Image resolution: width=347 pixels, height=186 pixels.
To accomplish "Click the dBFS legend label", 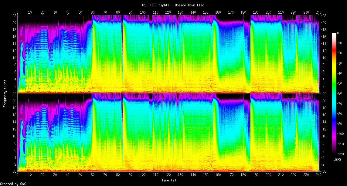I will pyautogui.click(x=337, y=160).
